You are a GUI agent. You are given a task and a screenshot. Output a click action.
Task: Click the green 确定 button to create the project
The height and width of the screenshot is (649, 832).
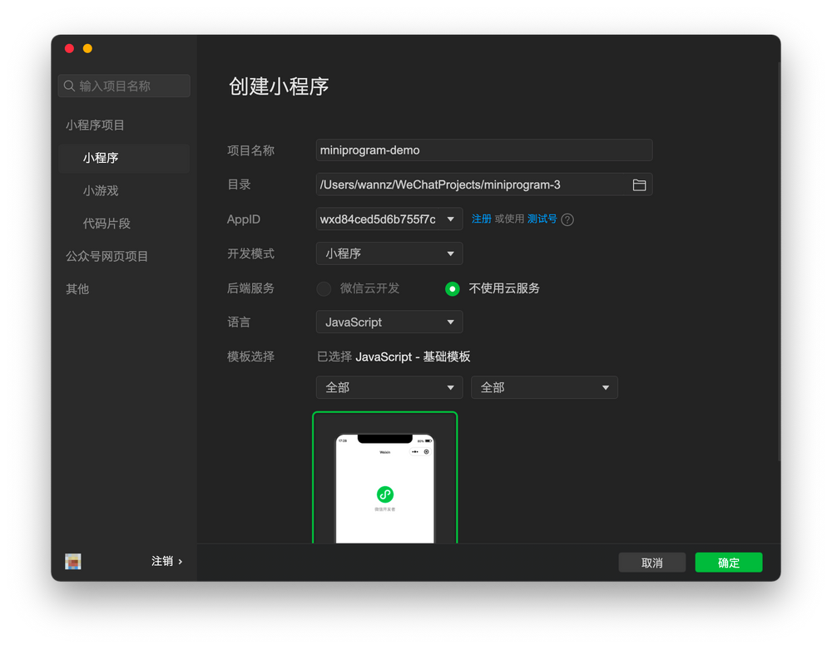point(728,562)
